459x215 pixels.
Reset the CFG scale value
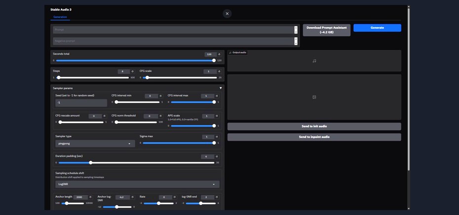click(x=219, y=71)
